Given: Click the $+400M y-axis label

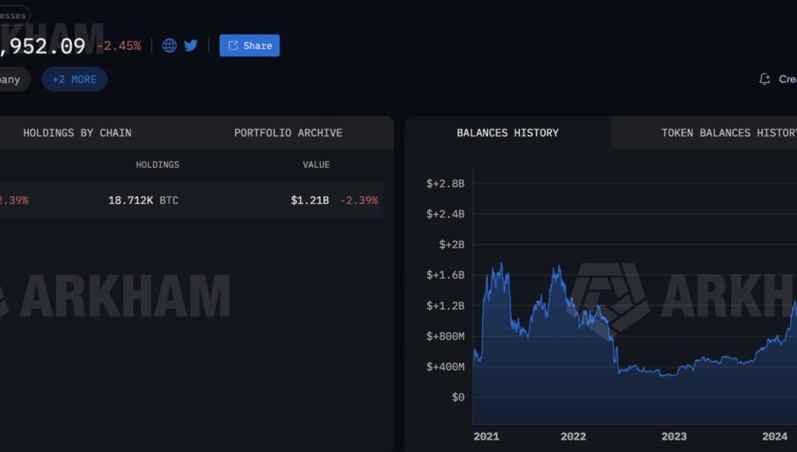Looking at the screenshot, I should (x=445, y=367).
